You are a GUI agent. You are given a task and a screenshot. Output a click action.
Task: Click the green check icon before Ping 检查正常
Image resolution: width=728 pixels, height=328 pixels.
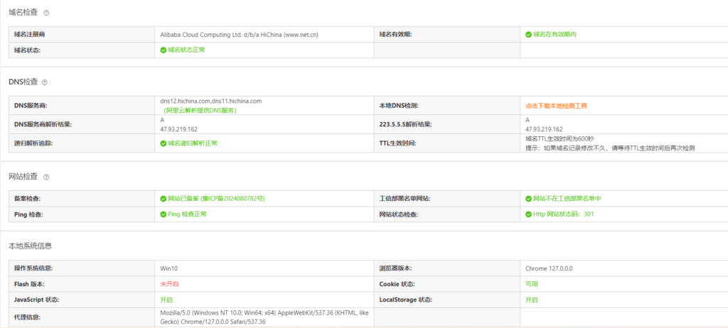164,214
